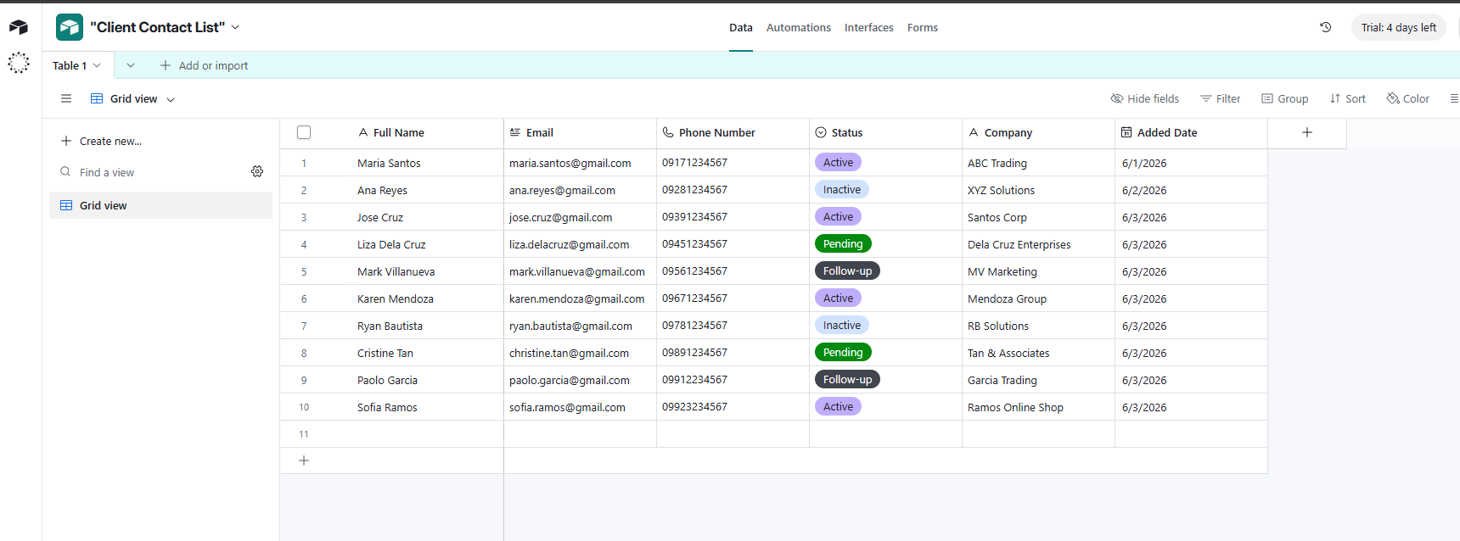Expand the Grid view dropdown
Image resolution: width=1460 pixels, height=541 pixels.
tap(171, 99)
